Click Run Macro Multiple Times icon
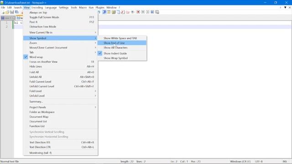292x164 pixels. [x=152, y=12]
